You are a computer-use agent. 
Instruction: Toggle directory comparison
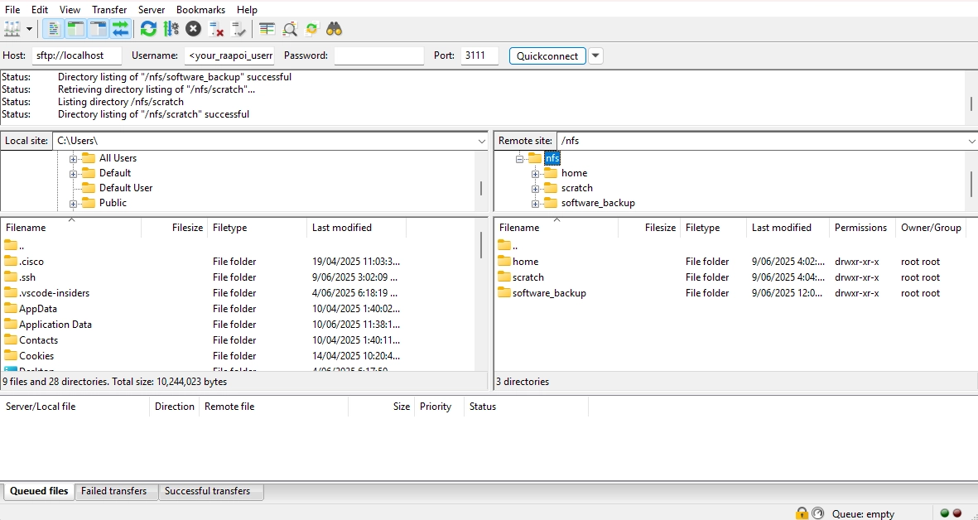(289, 29)
